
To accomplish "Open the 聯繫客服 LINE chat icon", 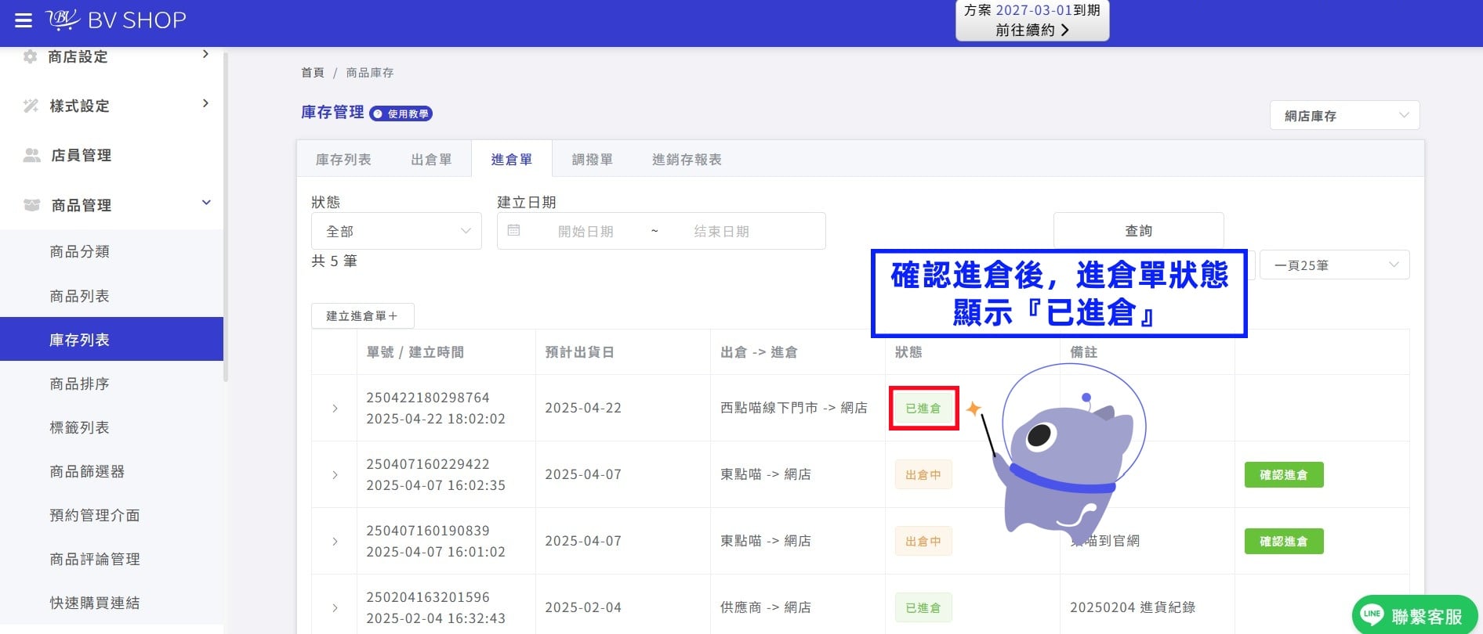I will (1372, 614).
